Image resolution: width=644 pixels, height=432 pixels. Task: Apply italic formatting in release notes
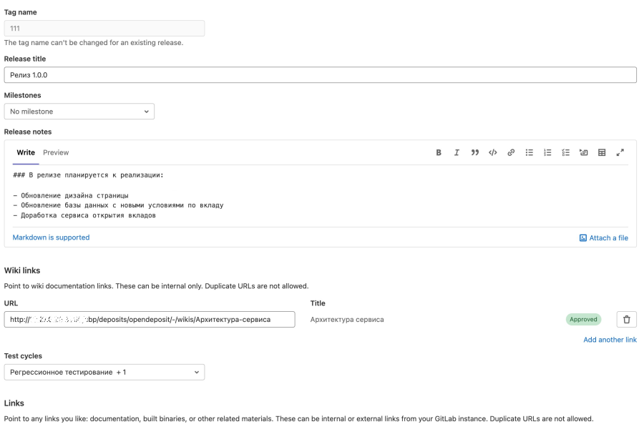(x=457, y=152)
